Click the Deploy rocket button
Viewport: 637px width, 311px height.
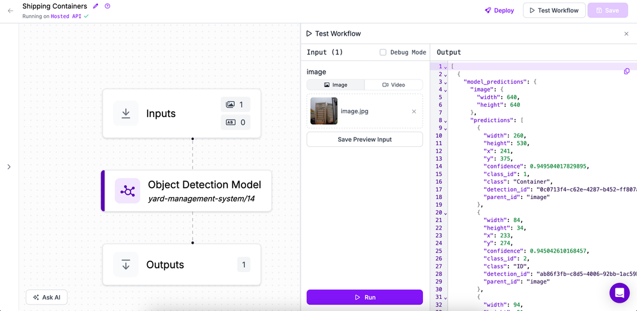499,11
